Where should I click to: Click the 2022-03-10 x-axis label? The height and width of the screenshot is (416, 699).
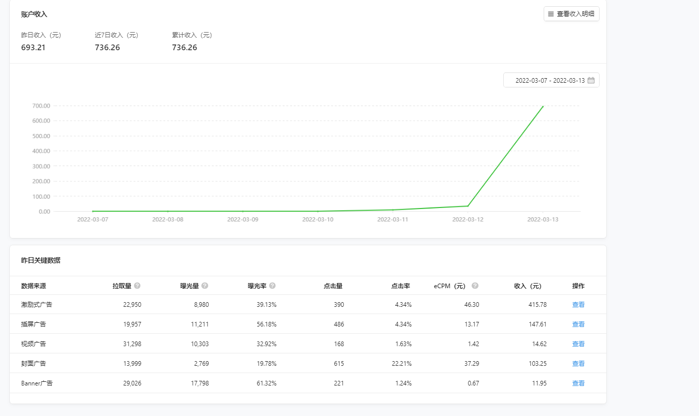click(x=318, y=219)
